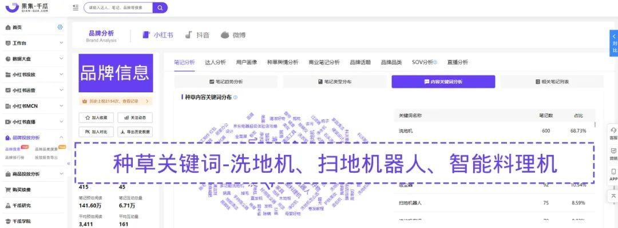Switch to 笔记趋势分析 sub-tab
Image resolution: width=618 pixels, height=228 pixels.
tap(226, 82)
